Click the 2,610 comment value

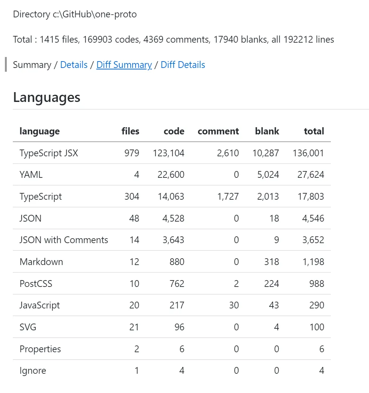pyautogui.click(x=228, y=153)
